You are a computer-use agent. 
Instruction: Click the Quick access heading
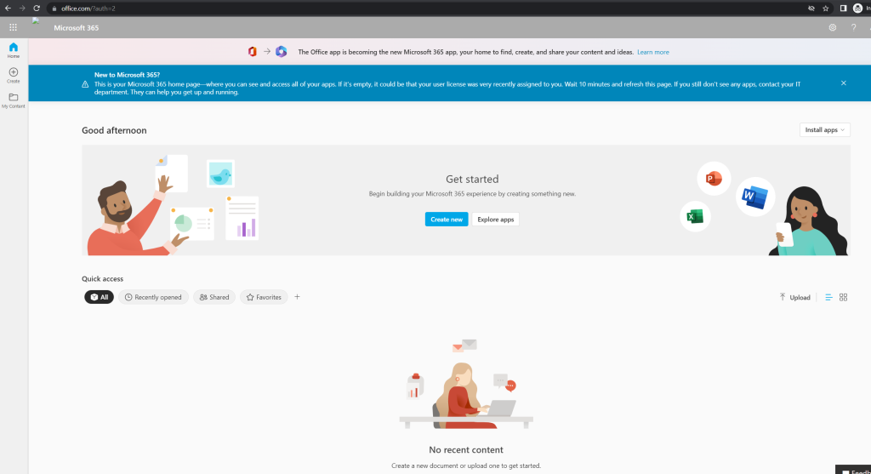click(x=102, y=278)
